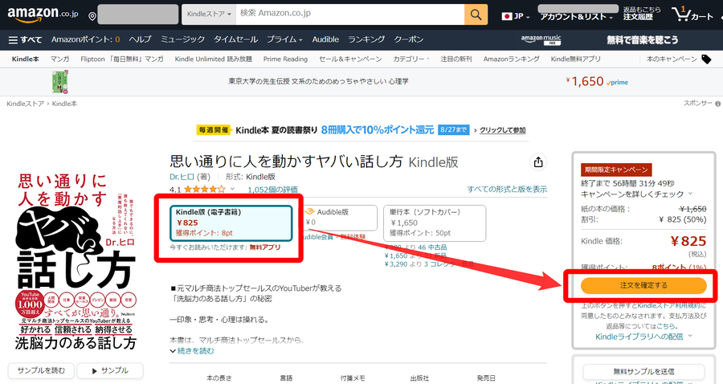
Task: Open 1,052個の評価 reviews link
Action: click(272, 190)
